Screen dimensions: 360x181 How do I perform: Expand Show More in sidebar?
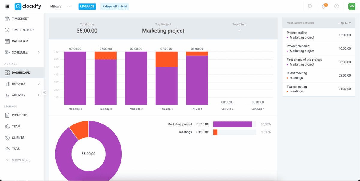(x=18, y=160)
